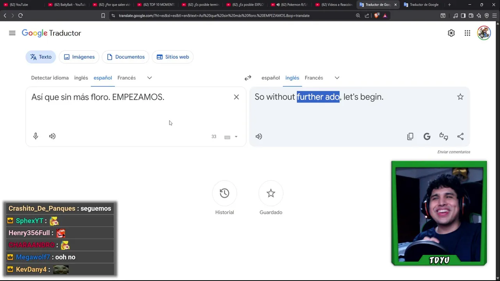Click the TOYU webcam overlay thumbnail

click(439, 213)
